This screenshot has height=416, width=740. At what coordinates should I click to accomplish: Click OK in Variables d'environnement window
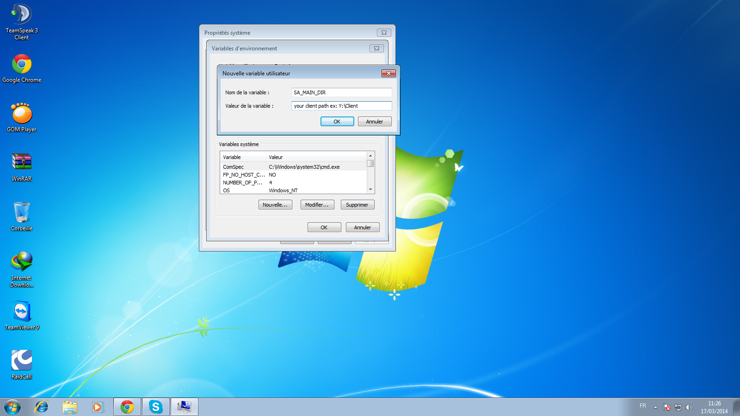[x=324, y=227]
